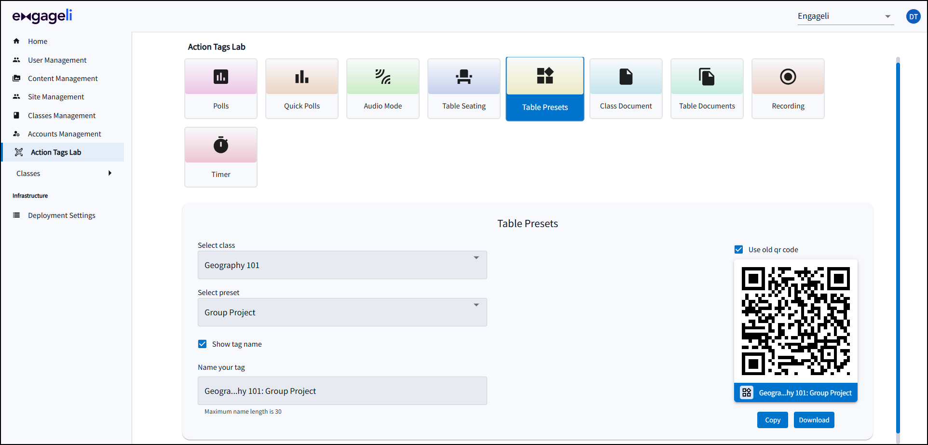Viewport: 928px width, 445px height.
Task: Click the Infrastructure section header
Action: pyautogui.click(x=30, y=196)
